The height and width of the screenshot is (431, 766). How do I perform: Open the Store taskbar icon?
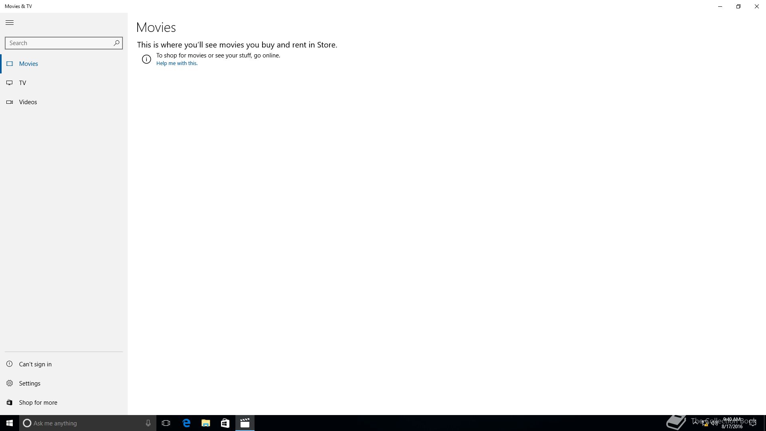tap(225, 423)
